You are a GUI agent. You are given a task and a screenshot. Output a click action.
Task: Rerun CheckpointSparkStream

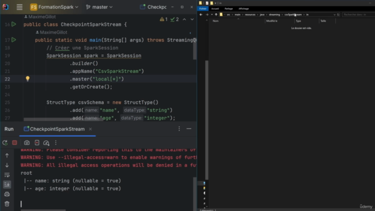pos(5,142)
